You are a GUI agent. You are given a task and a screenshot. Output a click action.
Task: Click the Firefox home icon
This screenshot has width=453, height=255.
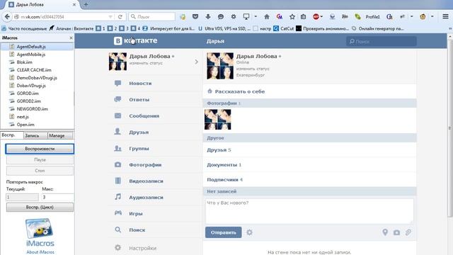point(267,17)
